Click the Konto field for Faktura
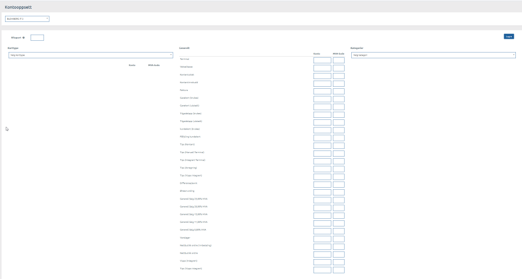This screenshot has width=522, height=279. (322, 91)
